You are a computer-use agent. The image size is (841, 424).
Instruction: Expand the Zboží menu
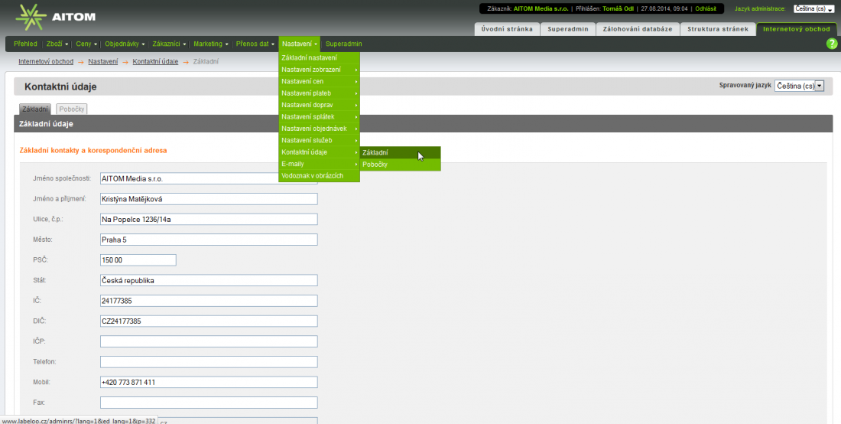click(x=57, y=44)
